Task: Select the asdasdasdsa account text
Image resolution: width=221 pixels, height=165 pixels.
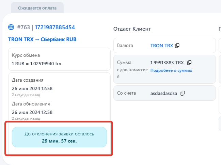Action: pos(164,93)
